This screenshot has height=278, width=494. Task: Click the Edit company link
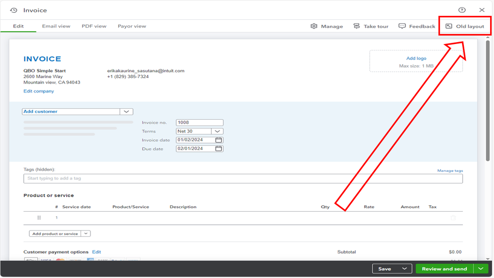(x=39, y=91)
